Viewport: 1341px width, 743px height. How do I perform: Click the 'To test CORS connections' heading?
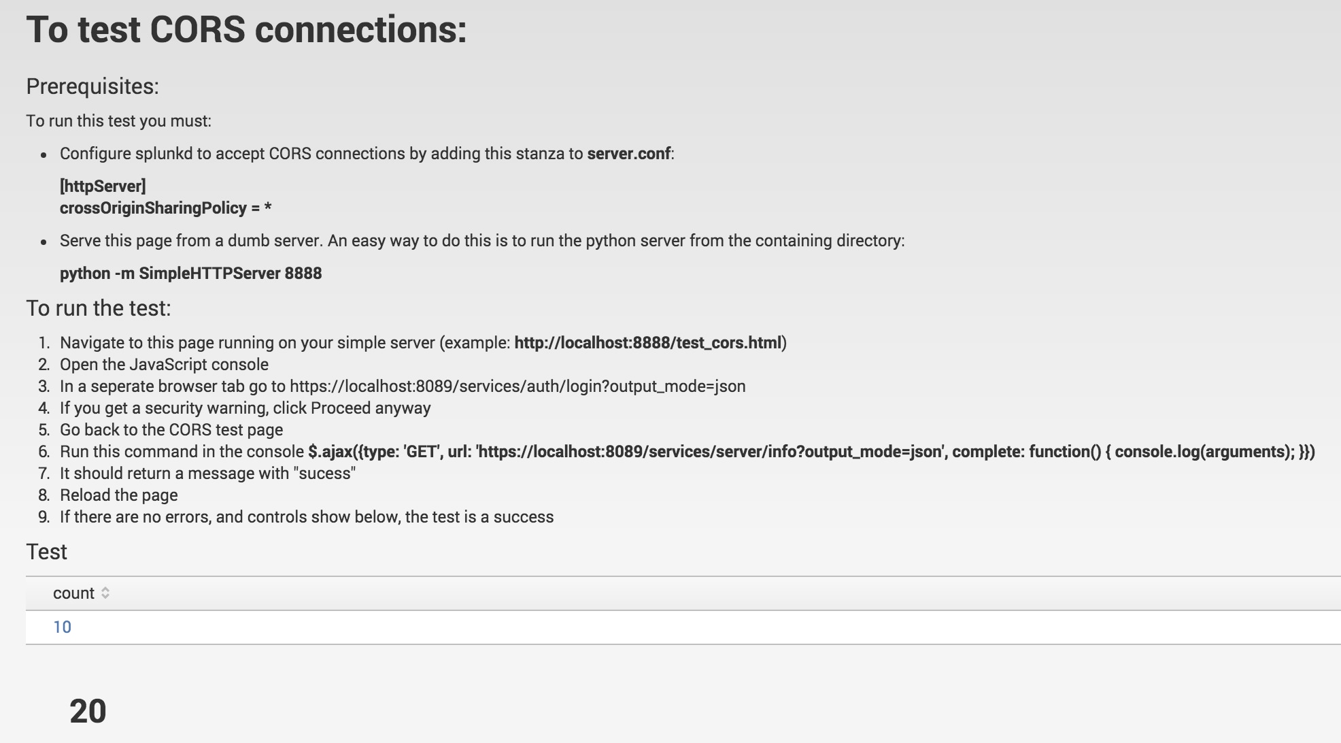246,30
